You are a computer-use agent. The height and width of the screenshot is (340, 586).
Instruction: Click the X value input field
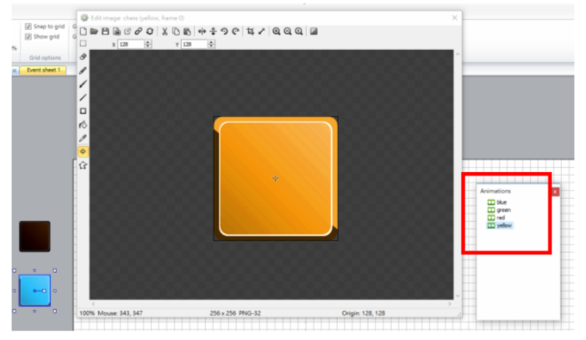point(131,44)
